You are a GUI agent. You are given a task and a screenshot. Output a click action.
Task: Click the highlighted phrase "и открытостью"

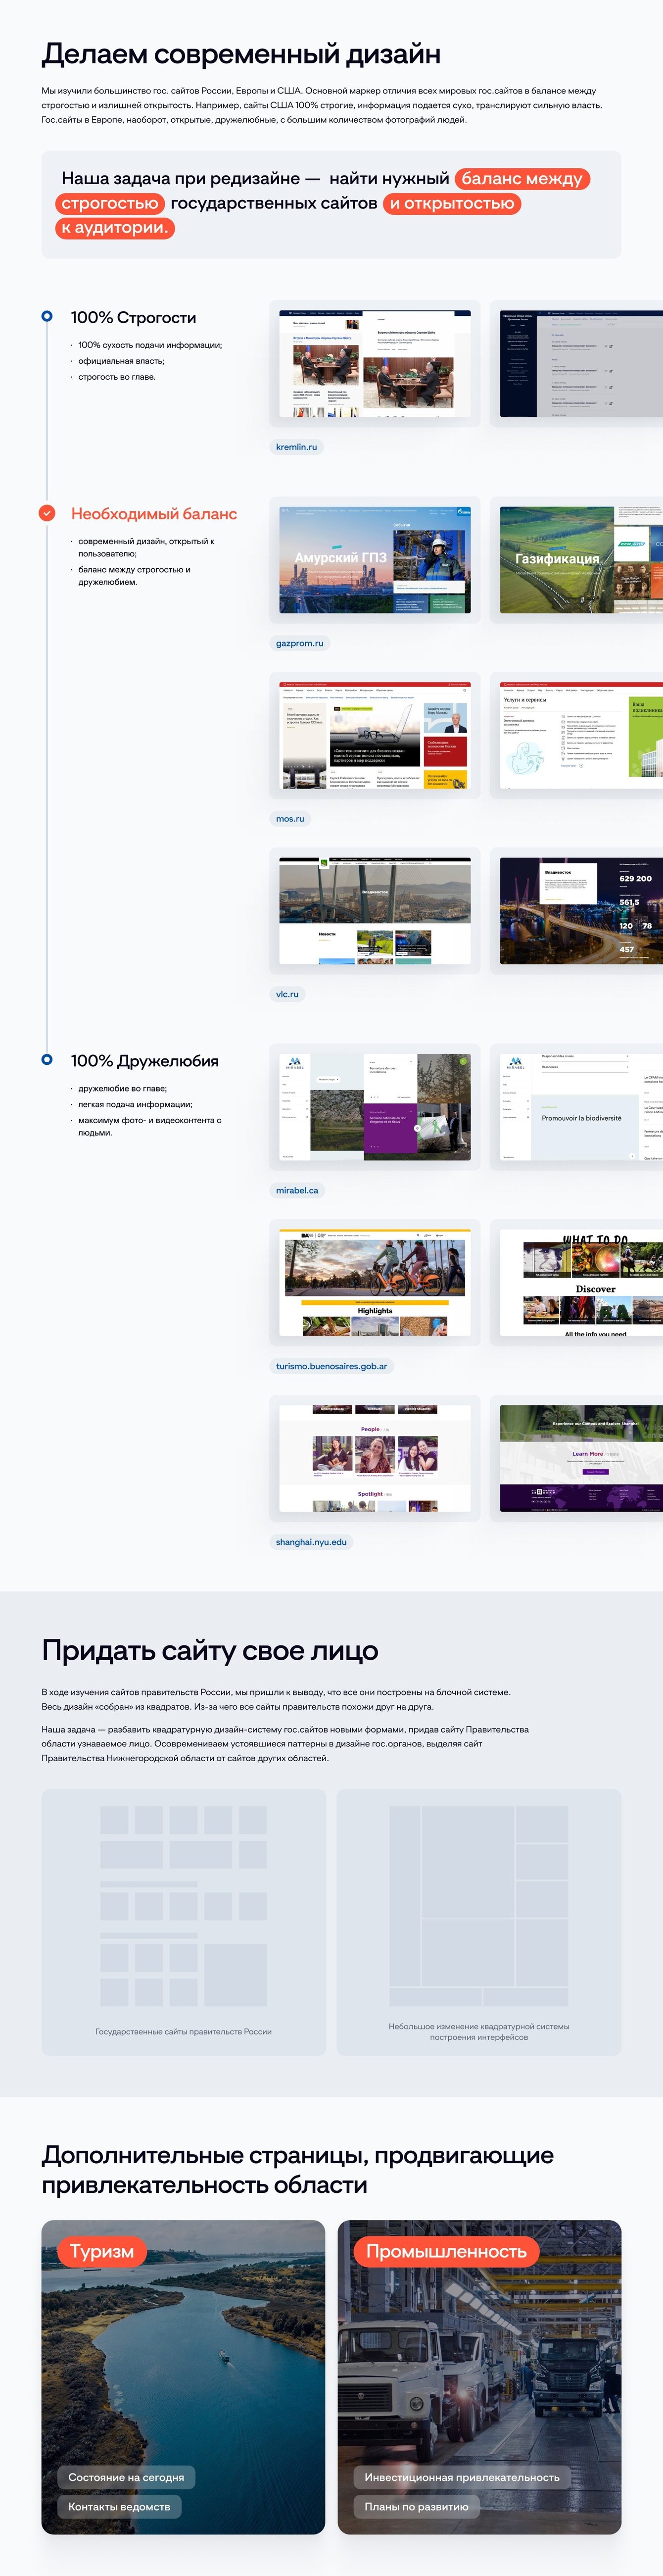(452, 203)
